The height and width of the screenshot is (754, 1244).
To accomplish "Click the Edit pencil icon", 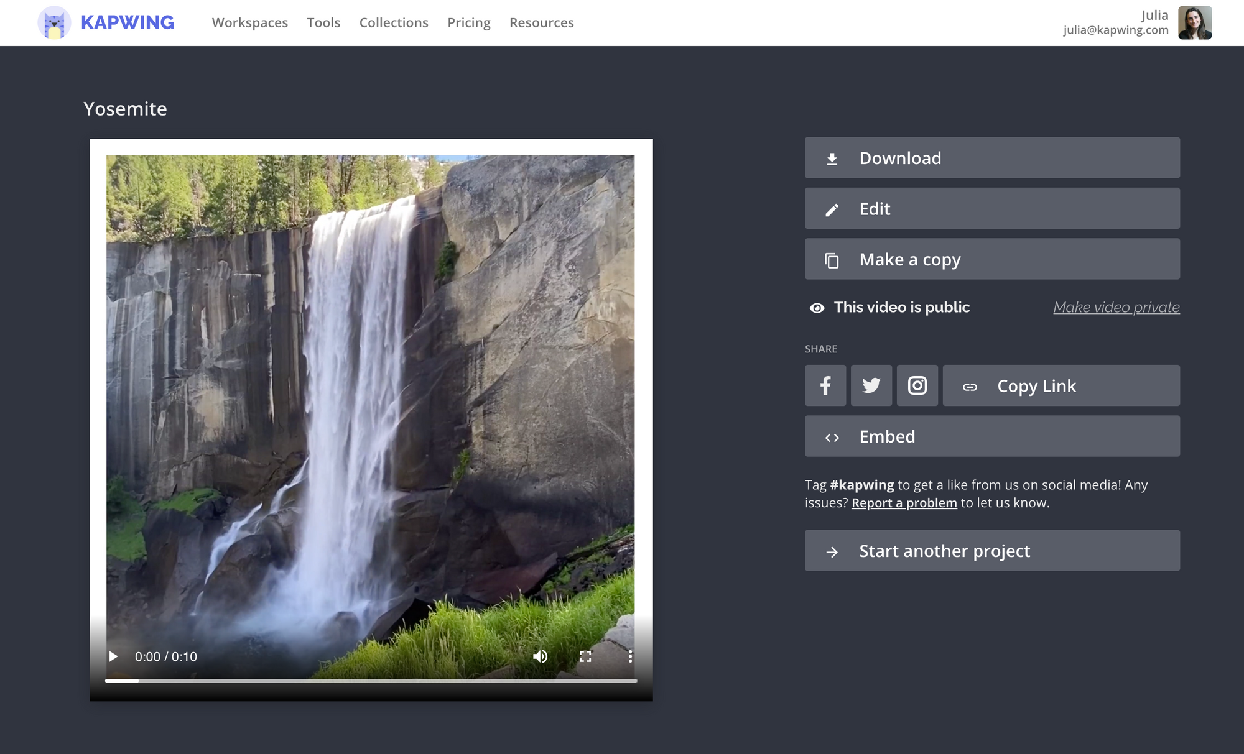I will (832, 208).
